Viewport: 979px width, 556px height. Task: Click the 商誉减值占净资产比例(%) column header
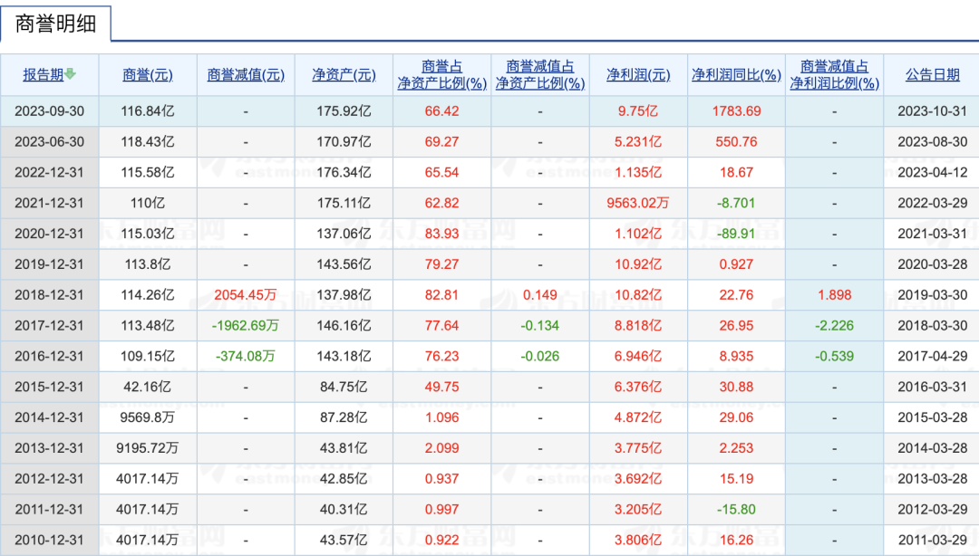pos(540,75)
